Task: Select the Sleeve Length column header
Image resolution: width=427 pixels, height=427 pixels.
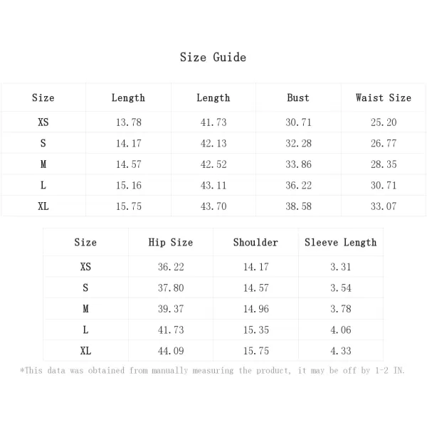Action: click(341, 242)
